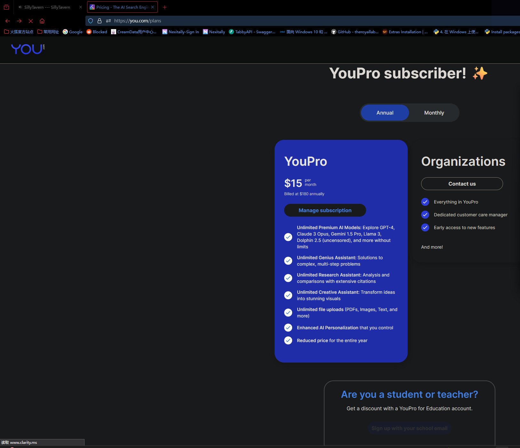Open tracking protection shield icon
The width and height of the screenshot is (520, 448).
coord(91,21)
